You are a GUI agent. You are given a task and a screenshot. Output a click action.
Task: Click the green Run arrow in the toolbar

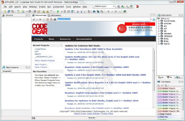(58, 11)
